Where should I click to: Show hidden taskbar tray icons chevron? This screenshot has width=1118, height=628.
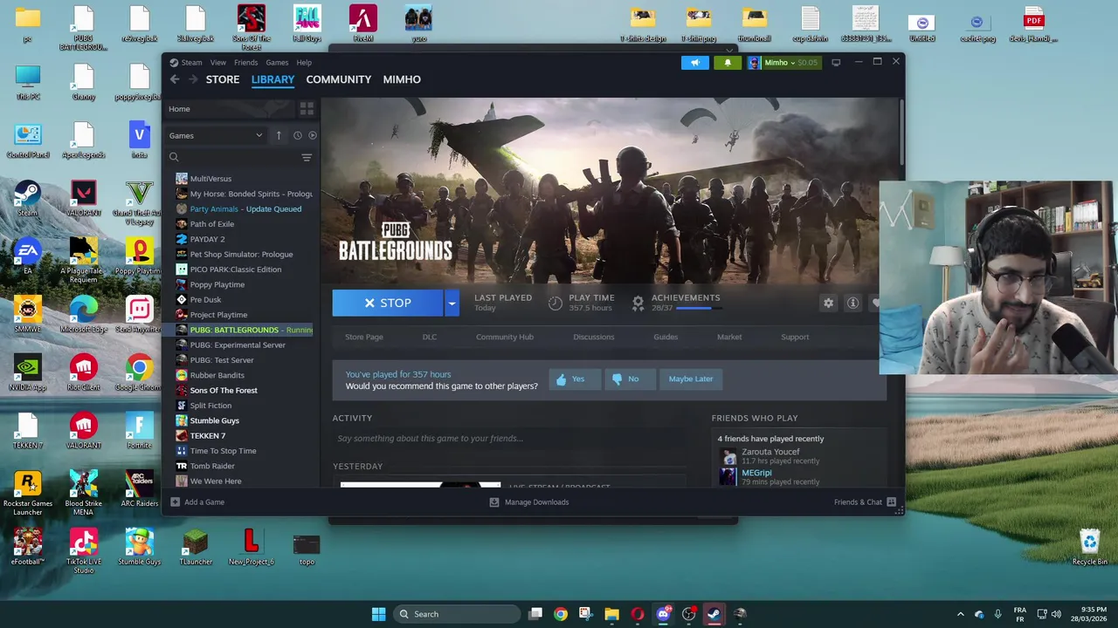[x=961, y=614]
